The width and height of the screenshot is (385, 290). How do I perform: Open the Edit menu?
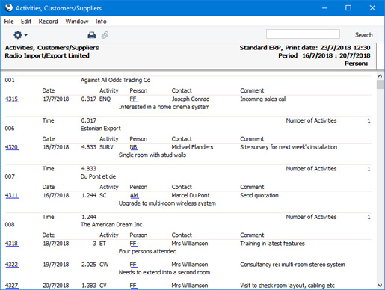point(26,22)
